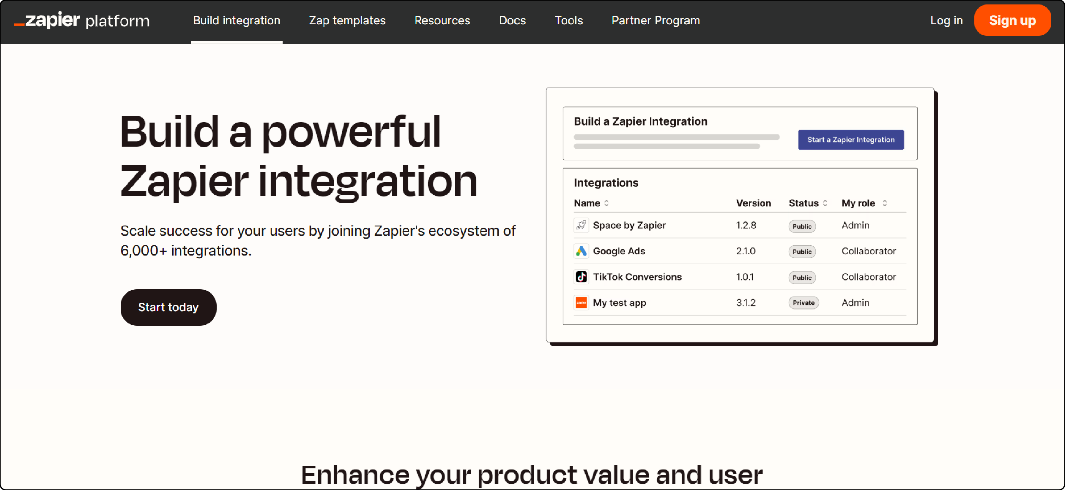
Task: Click the Build a Zapier Integration heading
Action: click(x=640, y=121)
